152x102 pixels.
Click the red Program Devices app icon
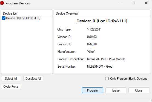click(x=2, y=3)
